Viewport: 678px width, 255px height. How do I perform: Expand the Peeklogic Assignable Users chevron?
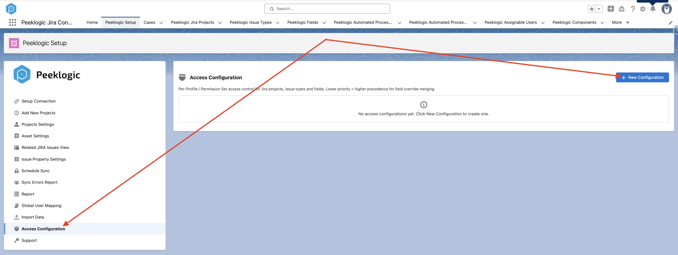(543, 23)
